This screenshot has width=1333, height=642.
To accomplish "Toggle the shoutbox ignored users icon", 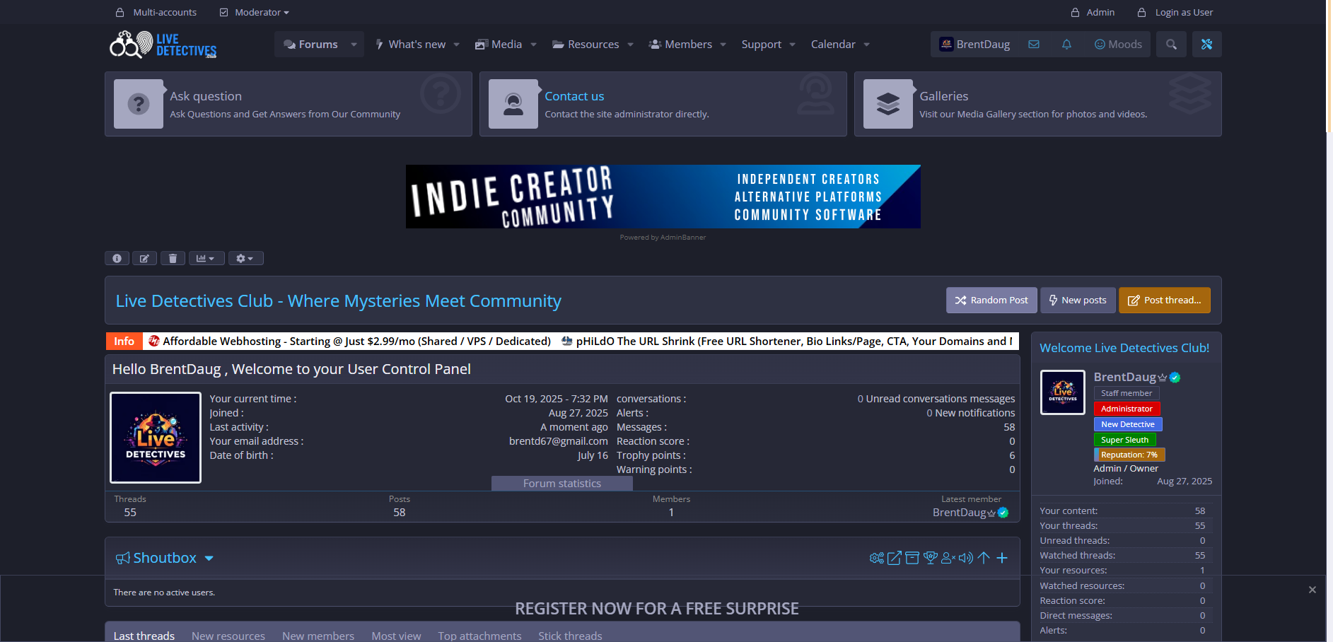I will pyautogui.click(x=948, y=558).
